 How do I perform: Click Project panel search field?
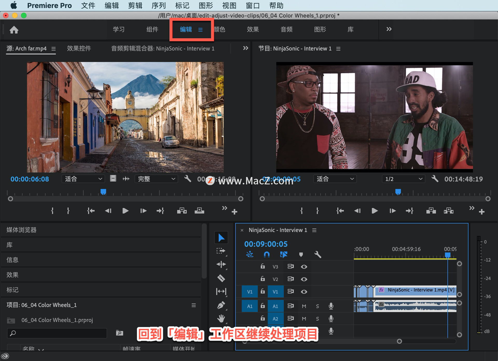pyautogui.click(x=57, y=333)
